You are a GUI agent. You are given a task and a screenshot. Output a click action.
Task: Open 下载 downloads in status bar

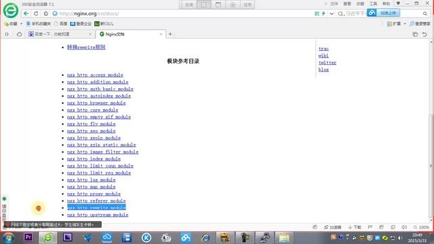(x=355, y=227)
